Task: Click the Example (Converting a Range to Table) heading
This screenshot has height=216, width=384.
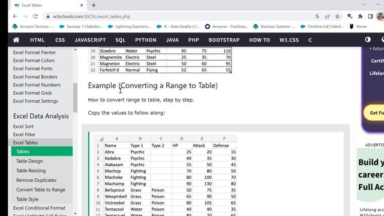Action: 153,85
